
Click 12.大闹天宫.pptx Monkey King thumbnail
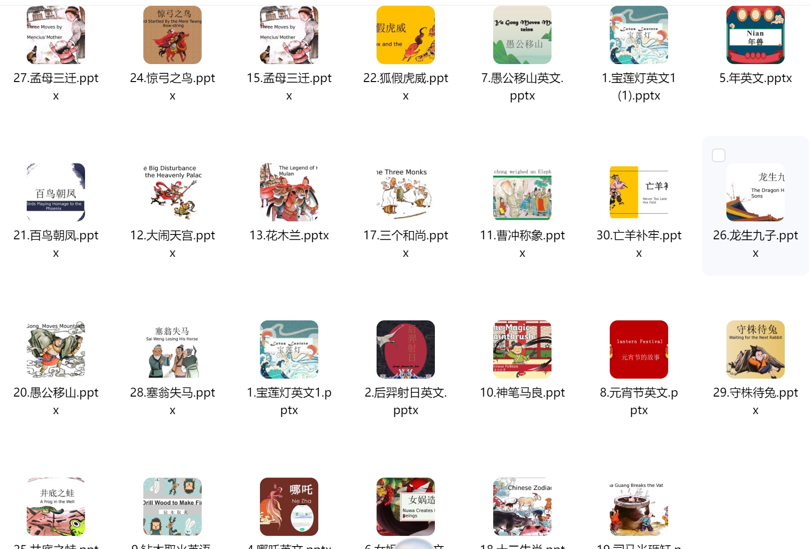(x=172, y=192)
